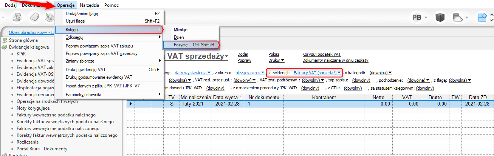Open the arrow next to cloud database icon
The width and height of the screenshot is (494, 156).
(467, 18)
